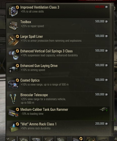Click the Toolbox equipment icon

(14, 26)
